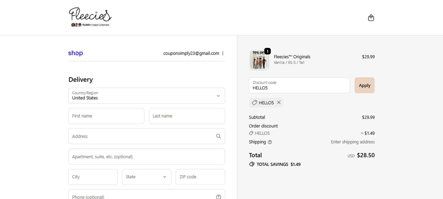Screen dimensions: 443x199
Task: Click the couponsimply23@gmail.com email text
Action: (x=191, y=53)
